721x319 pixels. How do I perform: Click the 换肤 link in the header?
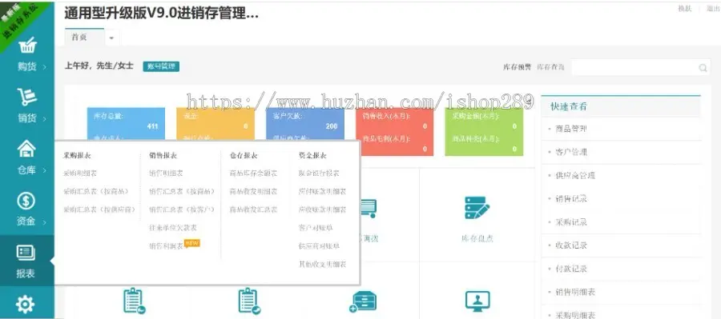[x=685, y=9]
